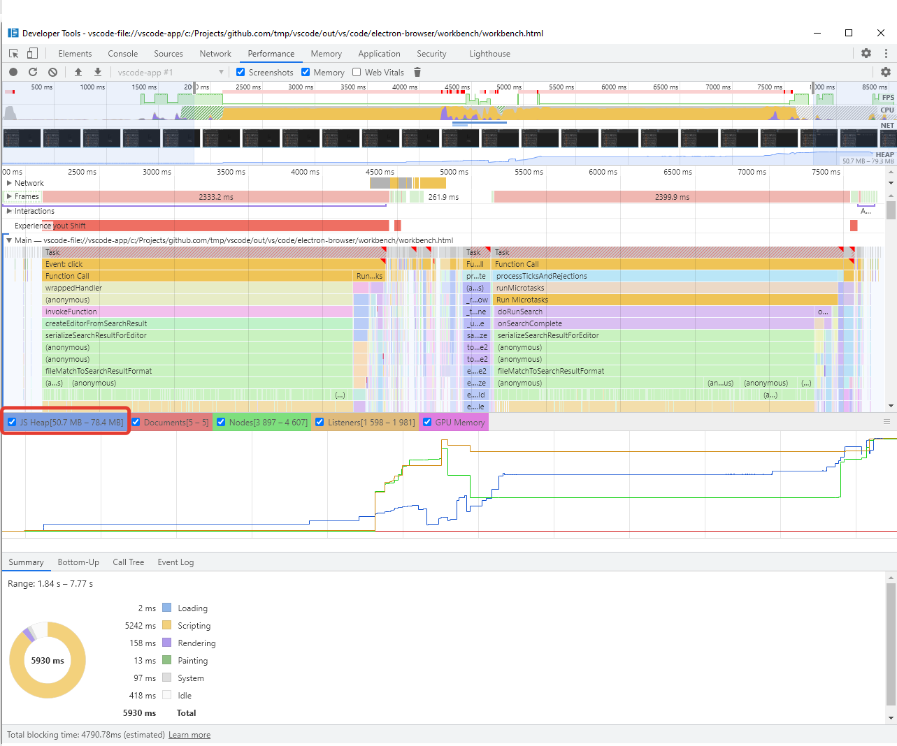Expand the Network track
Viewport: 897px width, 746px height.
[9, 183]
